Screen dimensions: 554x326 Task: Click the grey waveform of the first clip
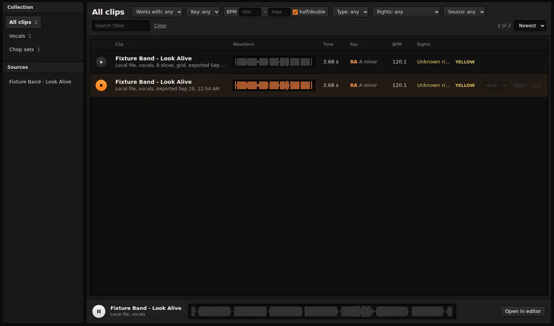pyautogui.click(x=274, y=62)
